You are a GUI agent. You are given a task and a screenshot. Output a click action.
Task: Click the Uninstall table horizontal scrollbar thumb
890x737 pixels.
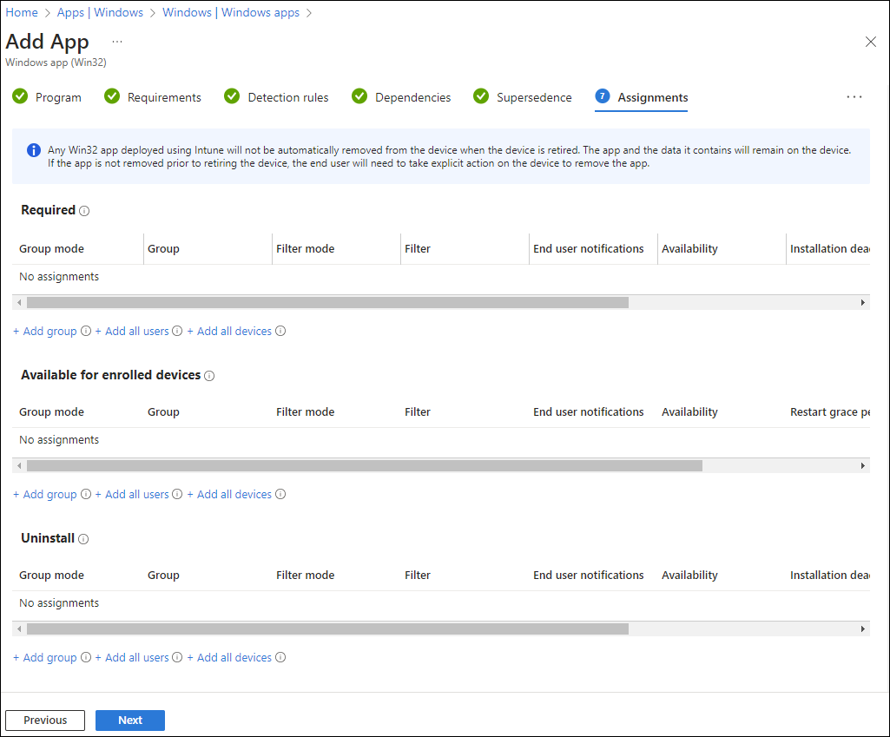[327, 628]
